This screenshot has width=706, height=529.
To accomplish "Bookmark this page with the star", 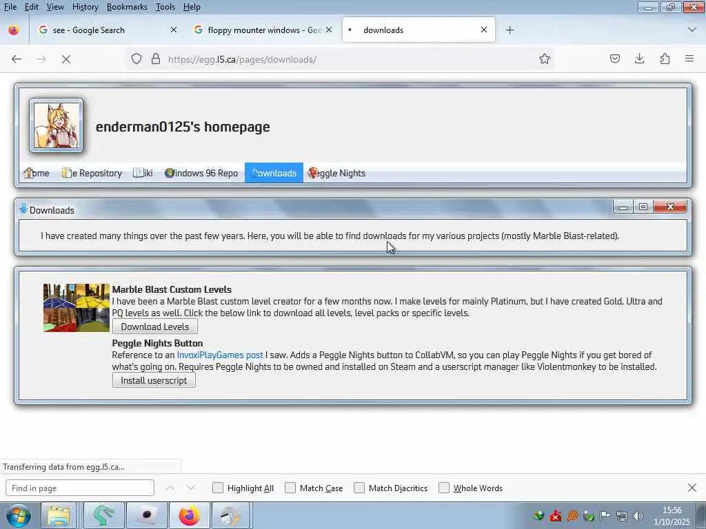I will pos(545,59).
